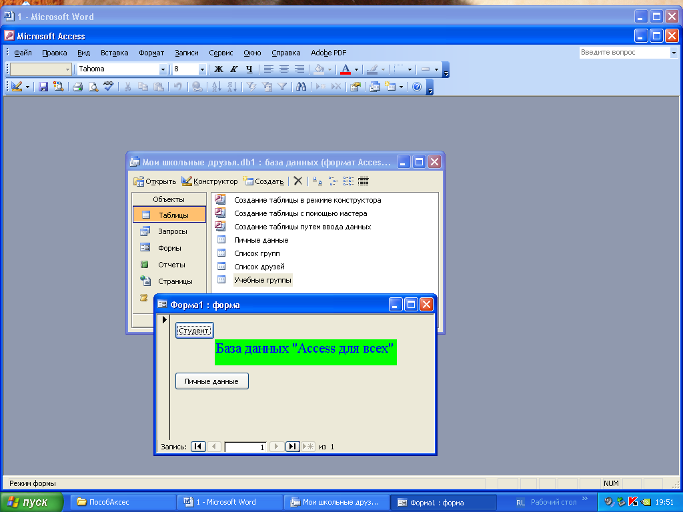
Task: Open the Windows пуск Start button
Action: [x=31, y=502]
